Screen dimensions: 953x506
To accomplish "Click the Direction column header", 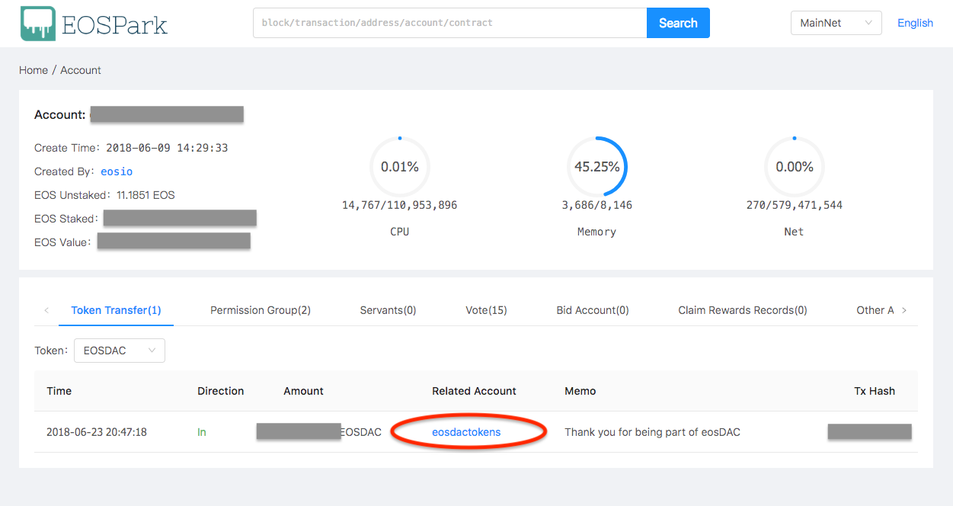I will [221, 391].
